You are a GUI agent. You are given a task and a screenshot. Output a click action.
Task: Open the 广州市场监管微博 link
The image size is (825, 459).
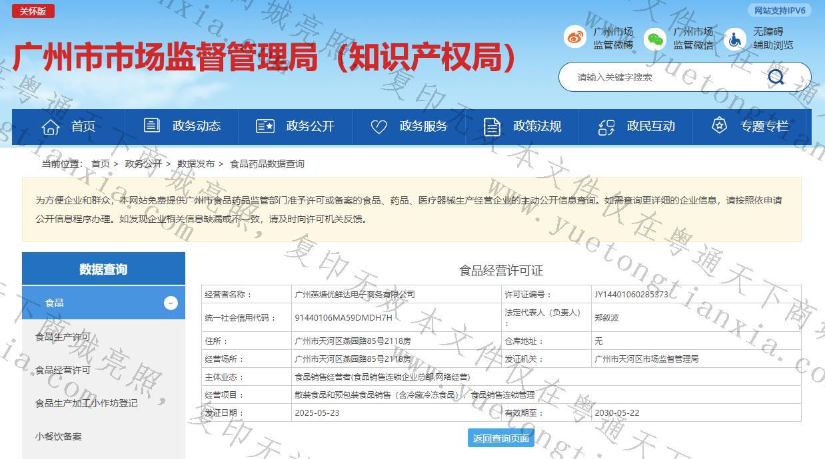point(613,39)
